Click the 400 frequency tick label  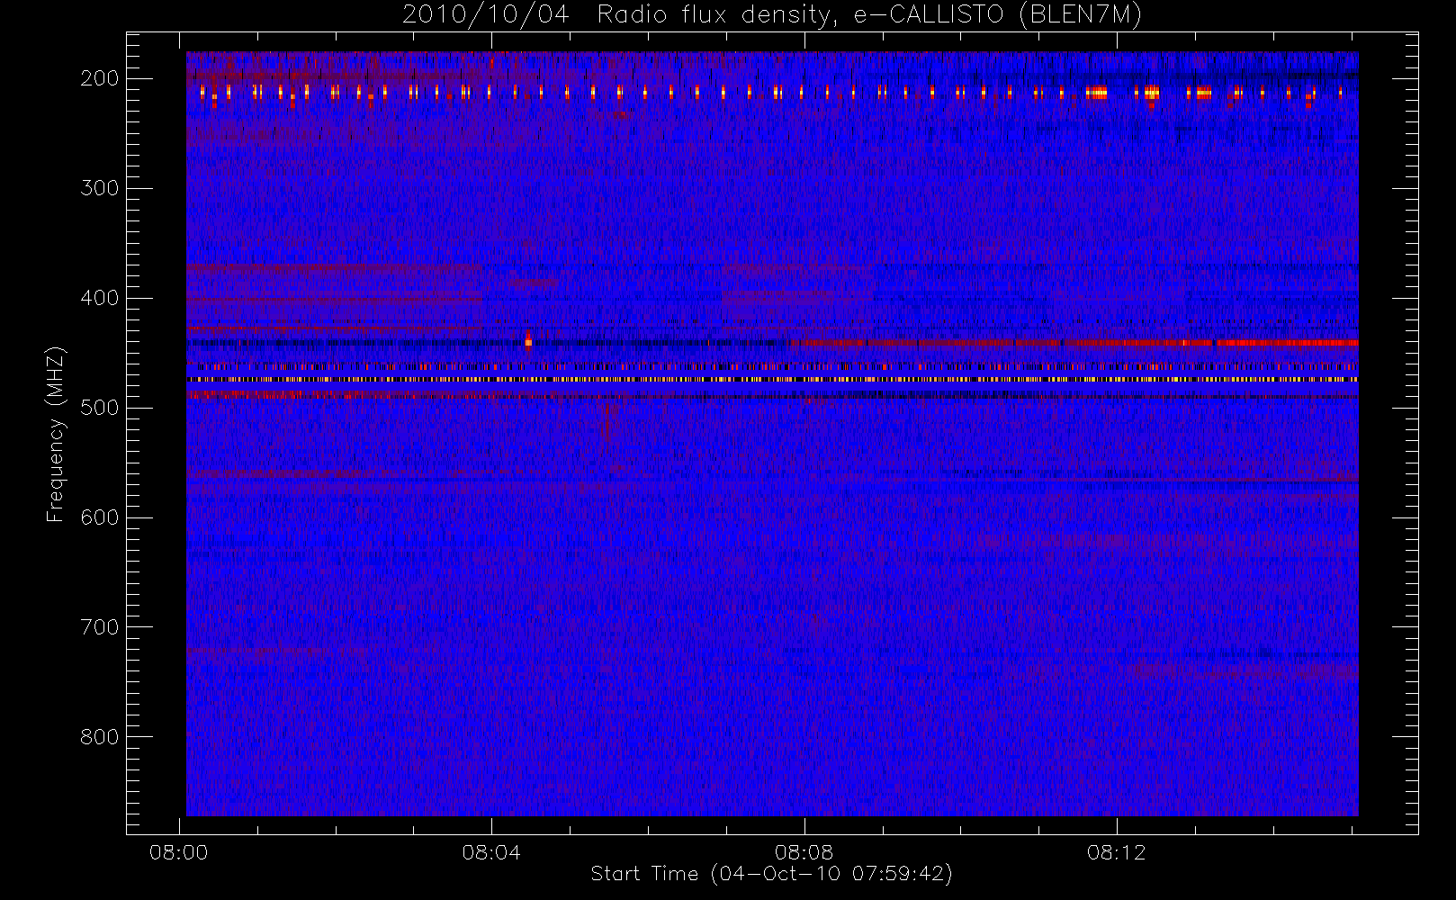100,298
